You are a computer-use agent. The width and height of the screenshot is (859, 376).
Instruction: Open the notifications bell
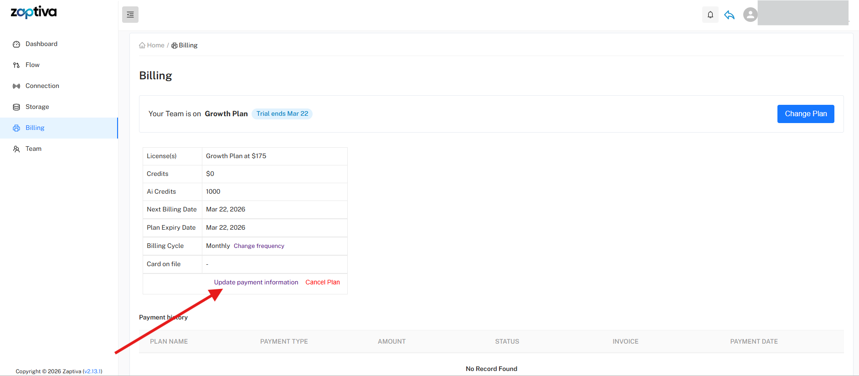[x=710, y=15]
